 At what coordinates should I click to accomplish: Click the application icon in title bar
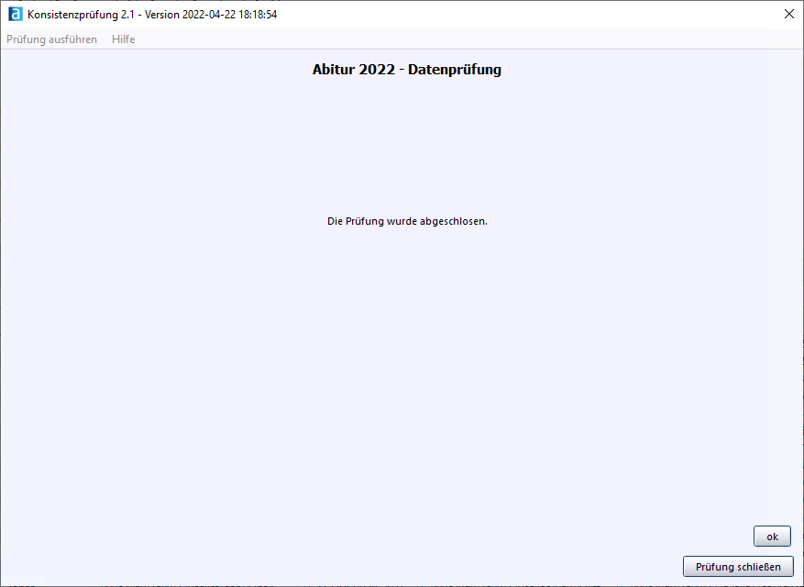[16, 15]
